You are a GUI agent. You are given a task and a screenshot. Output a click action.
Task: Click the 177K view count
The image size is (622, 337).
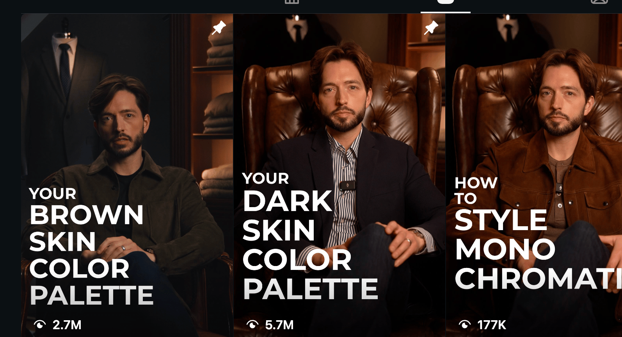click(x=492, y=325)
